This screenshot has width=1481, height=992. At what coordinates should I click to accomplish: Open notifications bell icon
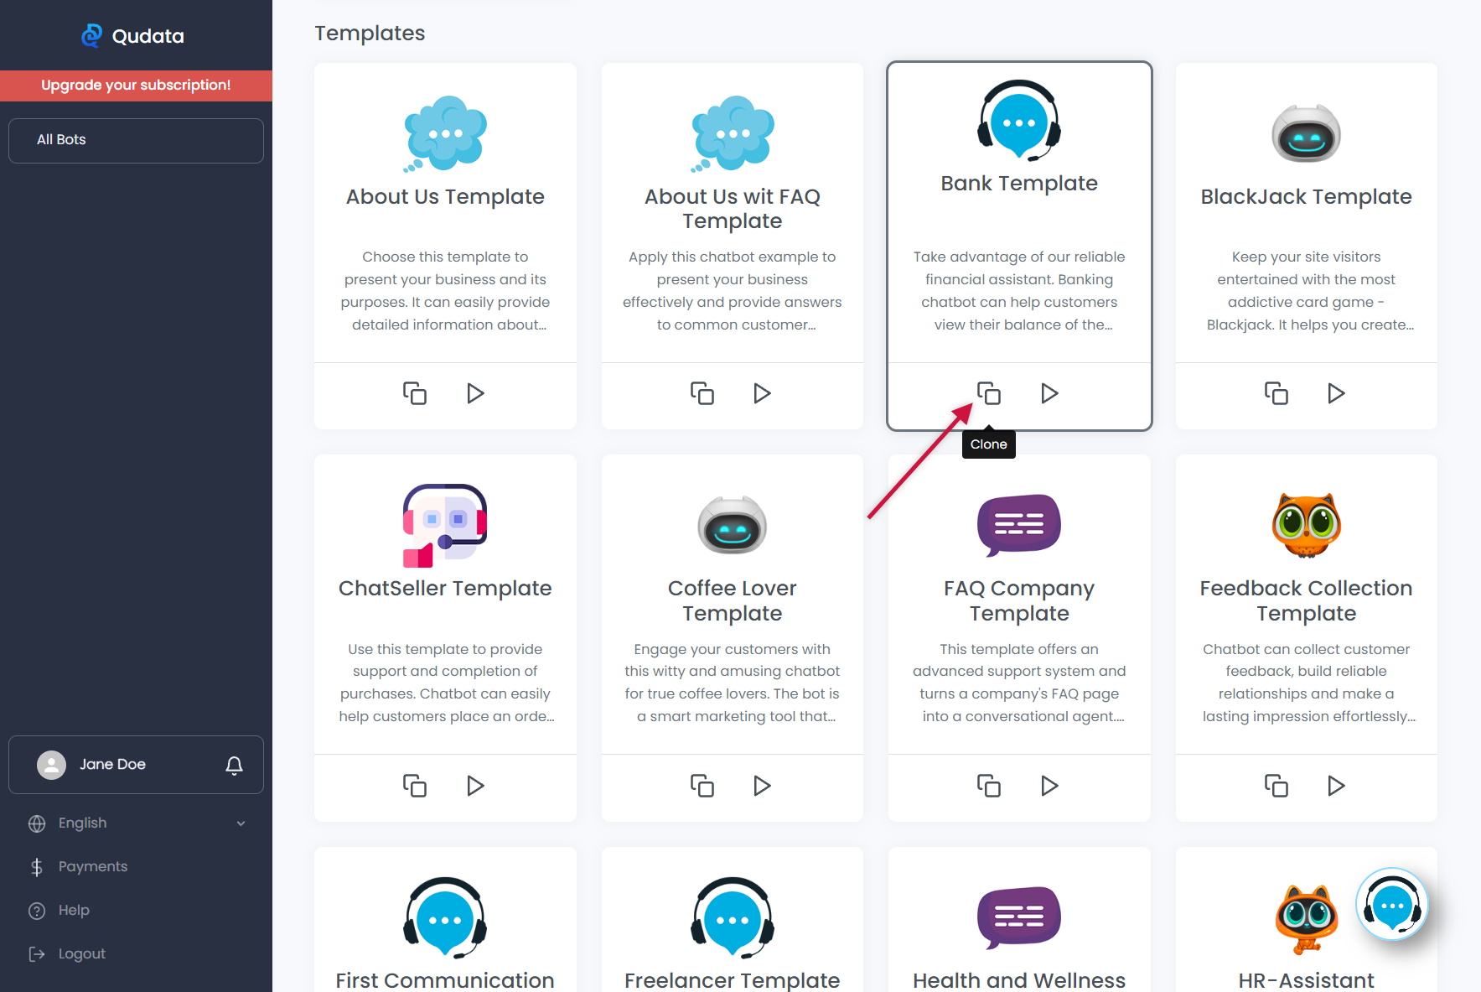pos(235,765)
